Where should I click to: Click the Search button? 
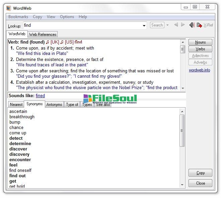pos(157,25)
